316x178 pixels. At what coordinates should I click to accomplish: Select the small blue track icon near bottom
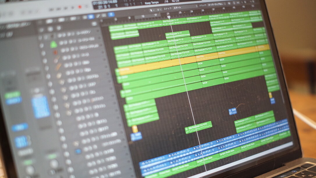point(78,151)
